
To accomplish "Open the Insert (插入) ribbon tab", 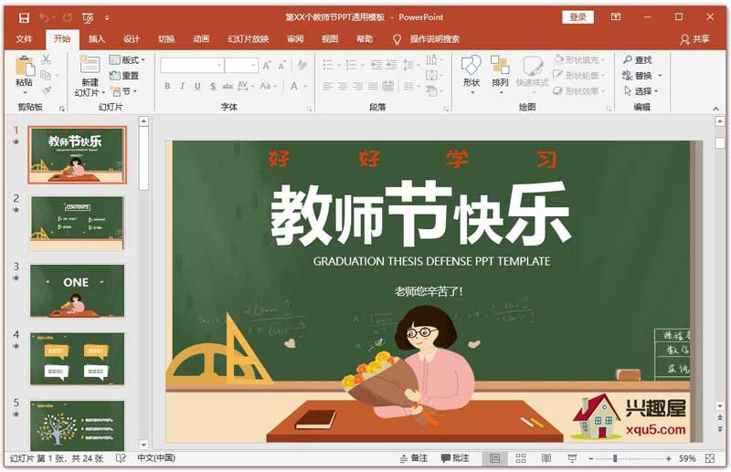I will click(x=97, y=39).
